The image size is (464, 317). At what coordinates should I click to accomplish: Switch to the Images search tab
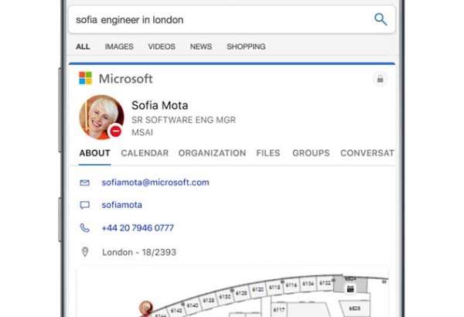coord(119,46)
